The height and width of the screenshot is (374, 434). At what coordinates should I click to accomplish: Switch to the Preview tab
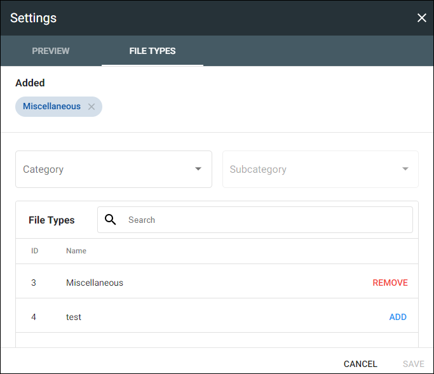tap(51, 51)
